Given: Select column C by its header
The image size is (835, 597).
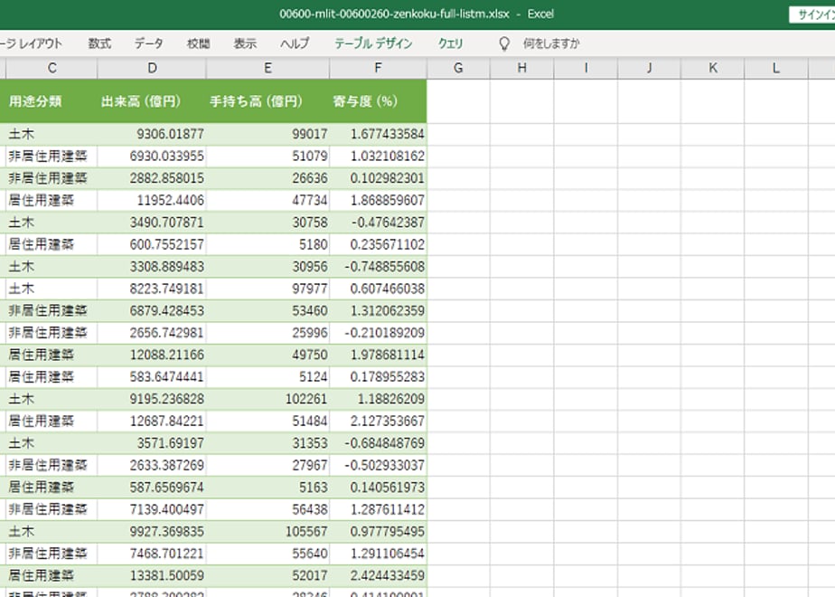Looking at the screenshot, I should 52,68.
